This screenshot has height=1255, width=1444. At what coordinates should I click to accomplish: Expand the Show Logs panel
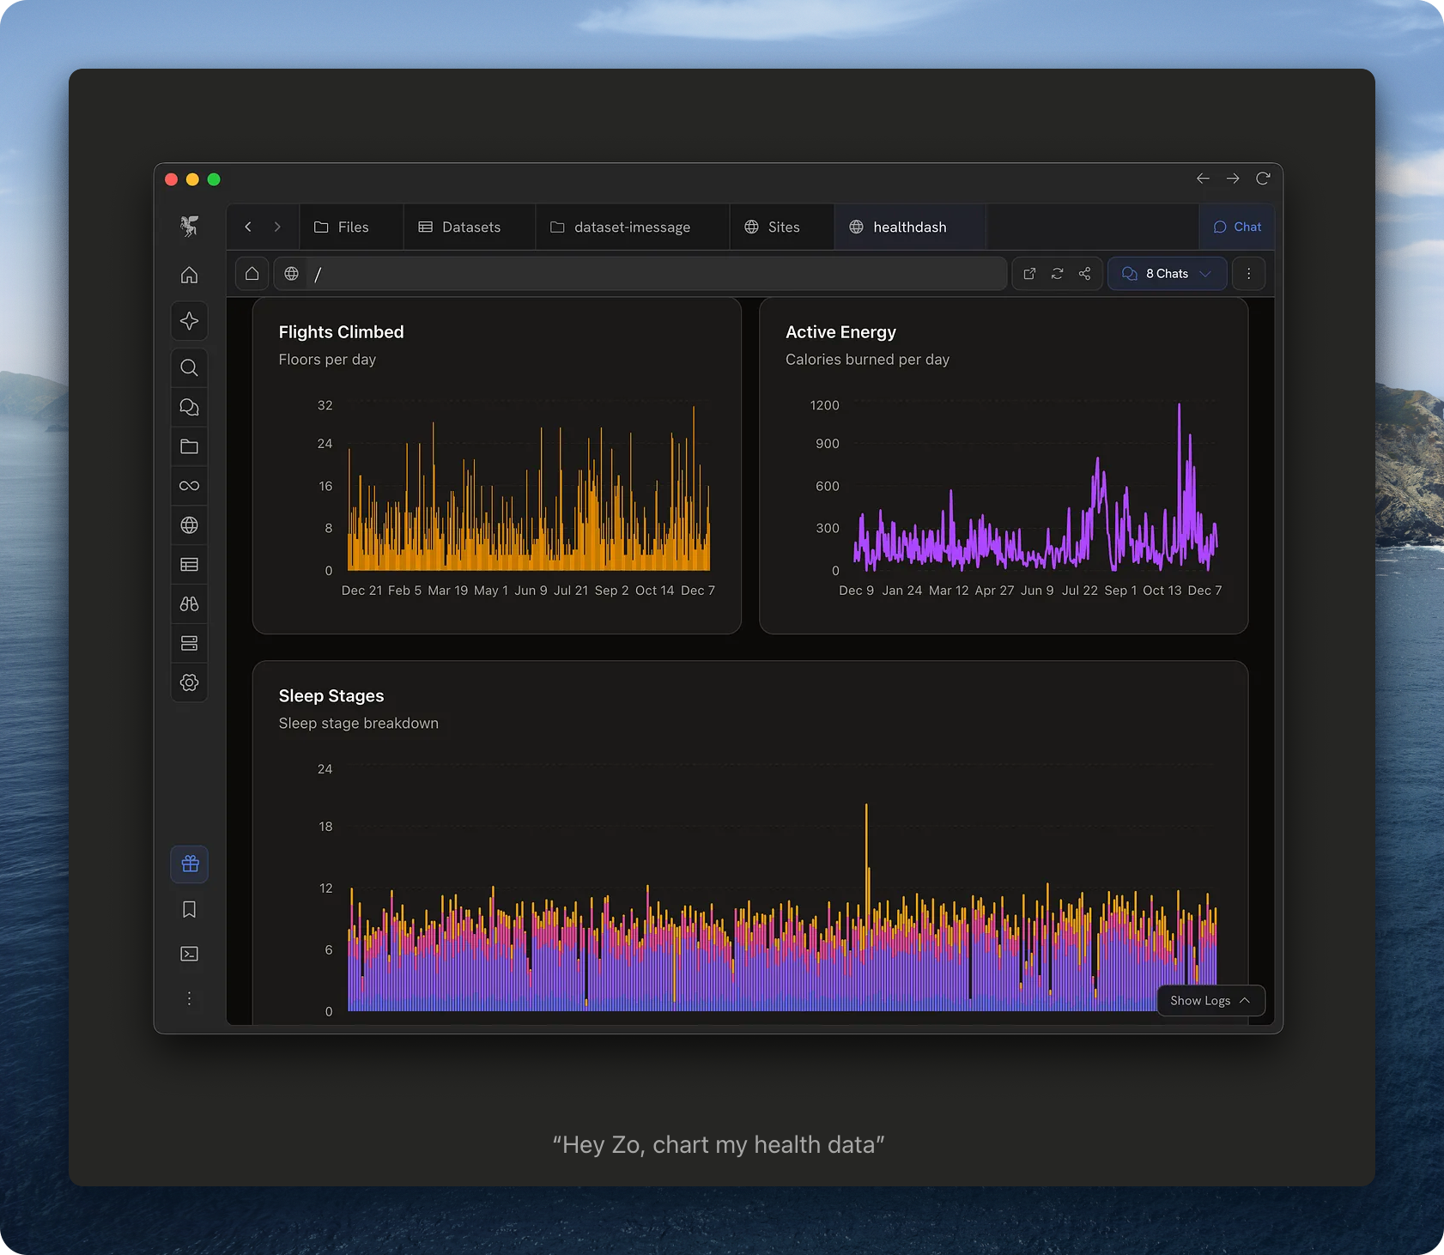1210,1001
